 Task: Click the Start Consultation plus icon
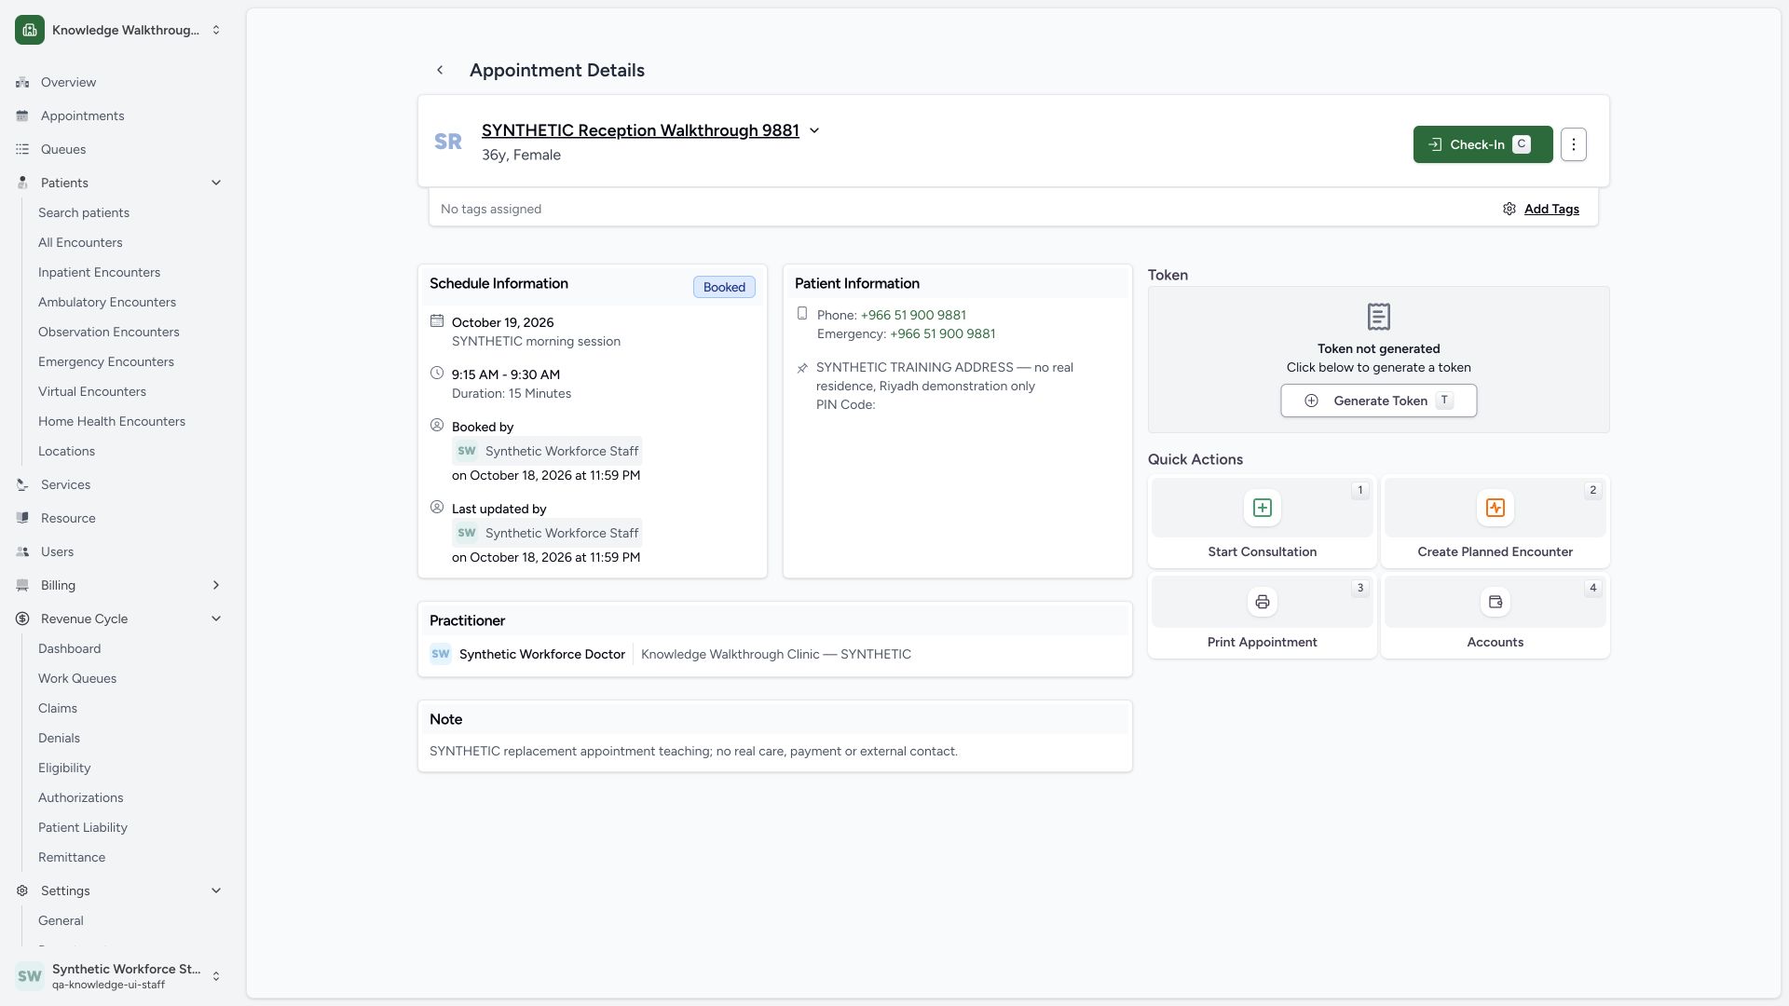pyautogui.click(x=1263, y=508)
